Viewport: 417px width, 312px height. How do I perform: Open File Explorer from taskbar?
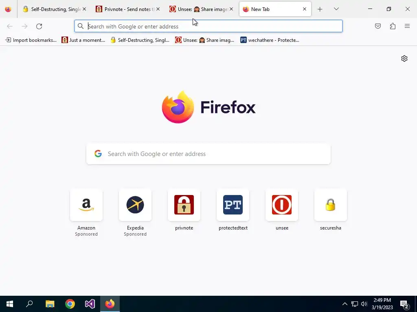[50, 304]
